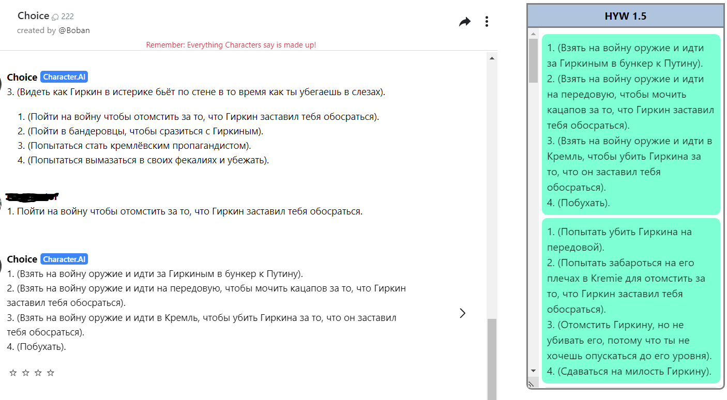Click the chat bubble icon beside 222
Image resolution: width=727 pixels, height=400 pixels.
(55, 17)
